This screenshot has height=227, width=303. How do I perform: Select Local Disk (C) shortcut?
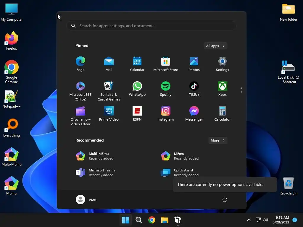[x=288, y=72]
